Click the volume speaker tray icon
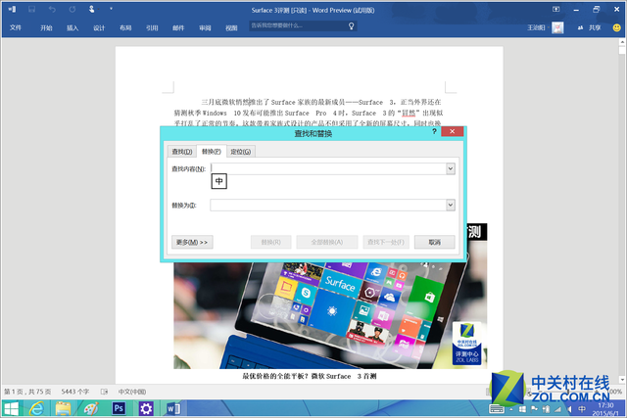Viewport: 627px width, 418px height. [x=569, y=409]
